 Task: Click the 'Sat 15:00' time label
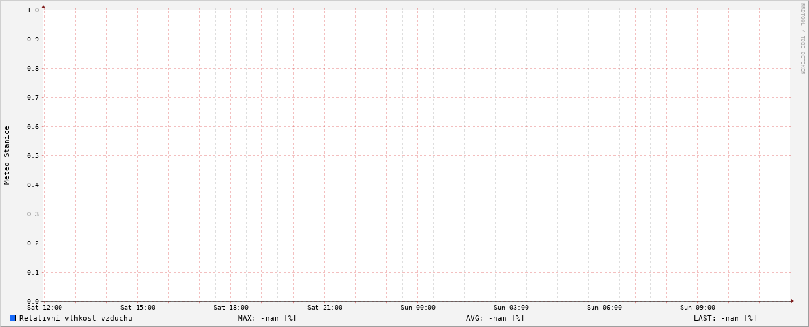click(x=138, y=308)
